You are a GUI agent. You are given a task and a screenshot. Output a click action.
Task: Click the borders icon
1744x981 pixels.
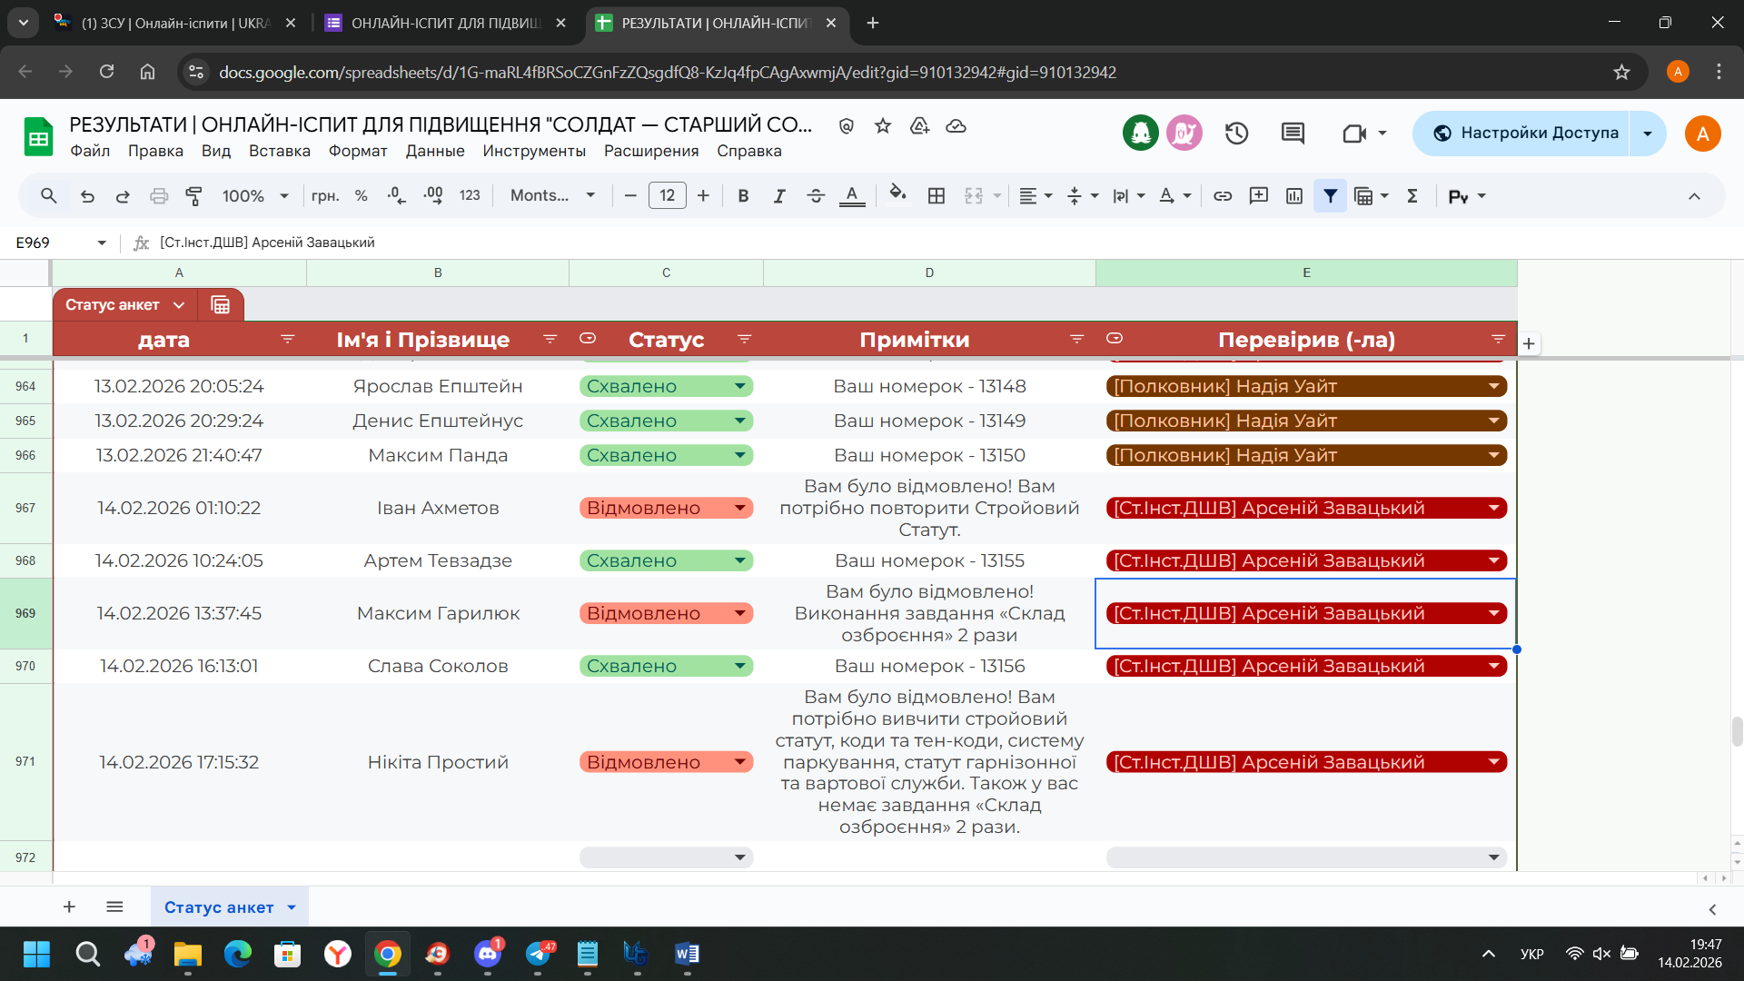[936, 195]
